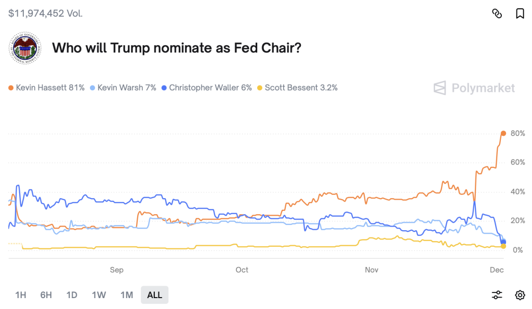Select the 6H time range
This screenshot has width=532, height=309.
click(x=46, y=295)
